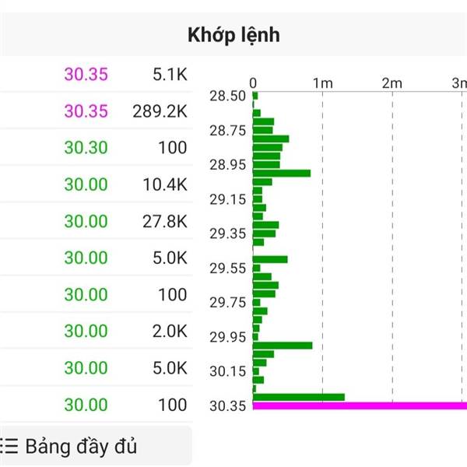The height and width of the screenshot is (467, 467).
Task: Click the 29.55 price axis label
Action: tap(228, 269)
